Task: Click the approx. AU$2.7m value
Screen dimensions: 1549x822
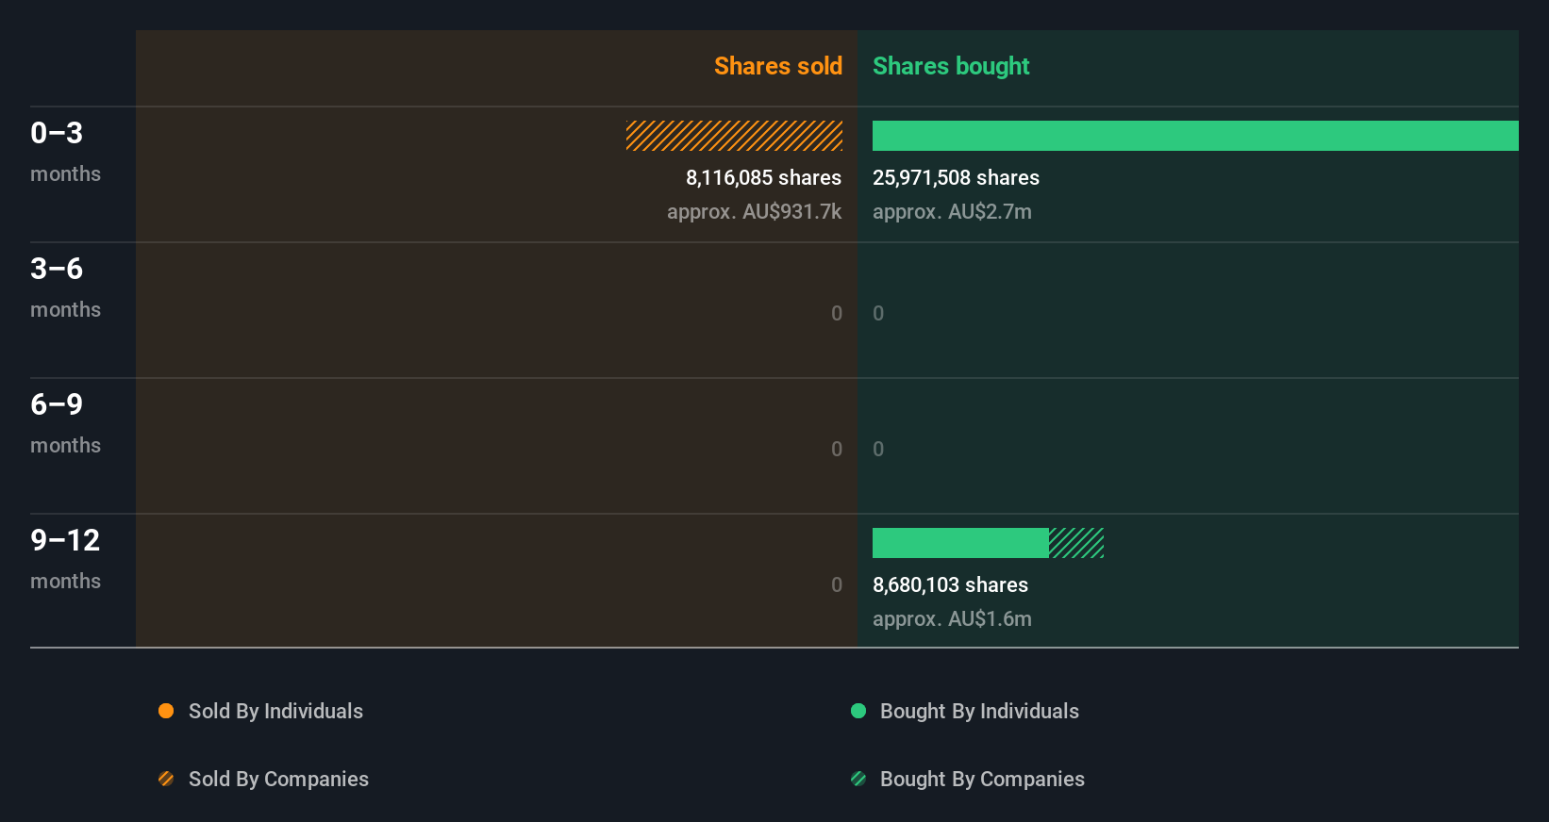Action: (952, 211)
